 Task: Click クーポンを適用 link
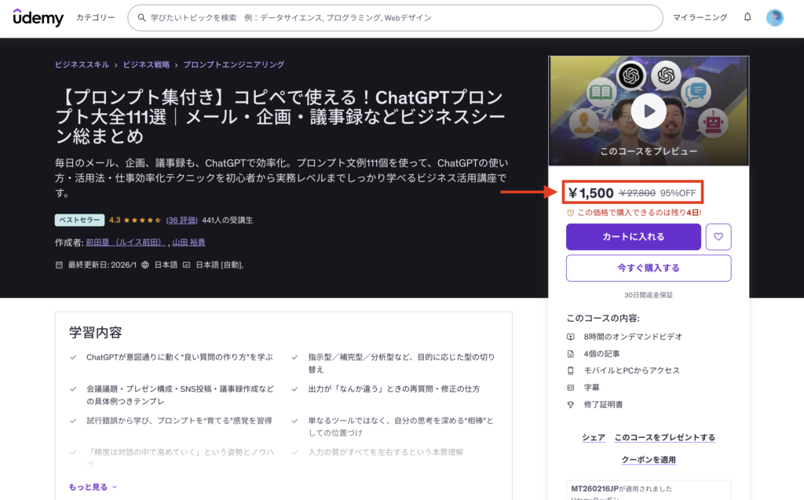coord(649,459)
